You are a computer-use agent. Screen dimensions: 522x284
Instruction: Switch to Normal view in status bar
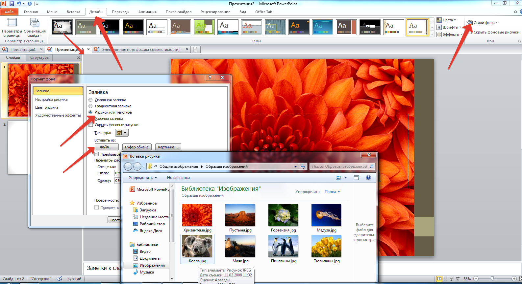pyautogui.click(x=439, y=279)
